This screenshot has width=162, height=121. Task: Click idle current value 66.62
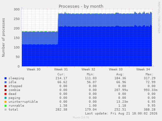[62, 82]
